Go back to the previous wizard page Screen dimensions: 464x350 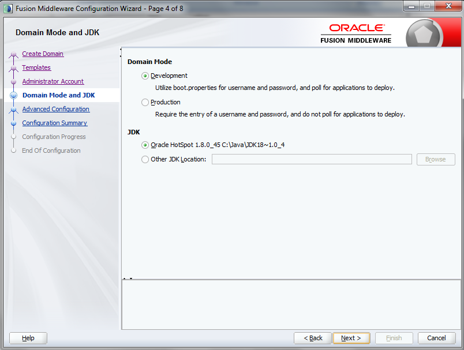pyautogui.click(x=312, y=338)
